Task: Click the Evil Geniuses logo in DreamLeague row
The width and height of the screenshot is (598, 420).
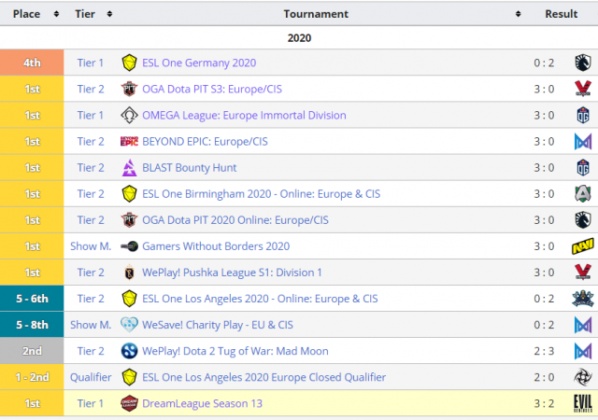Action: (x=582, y=403)
